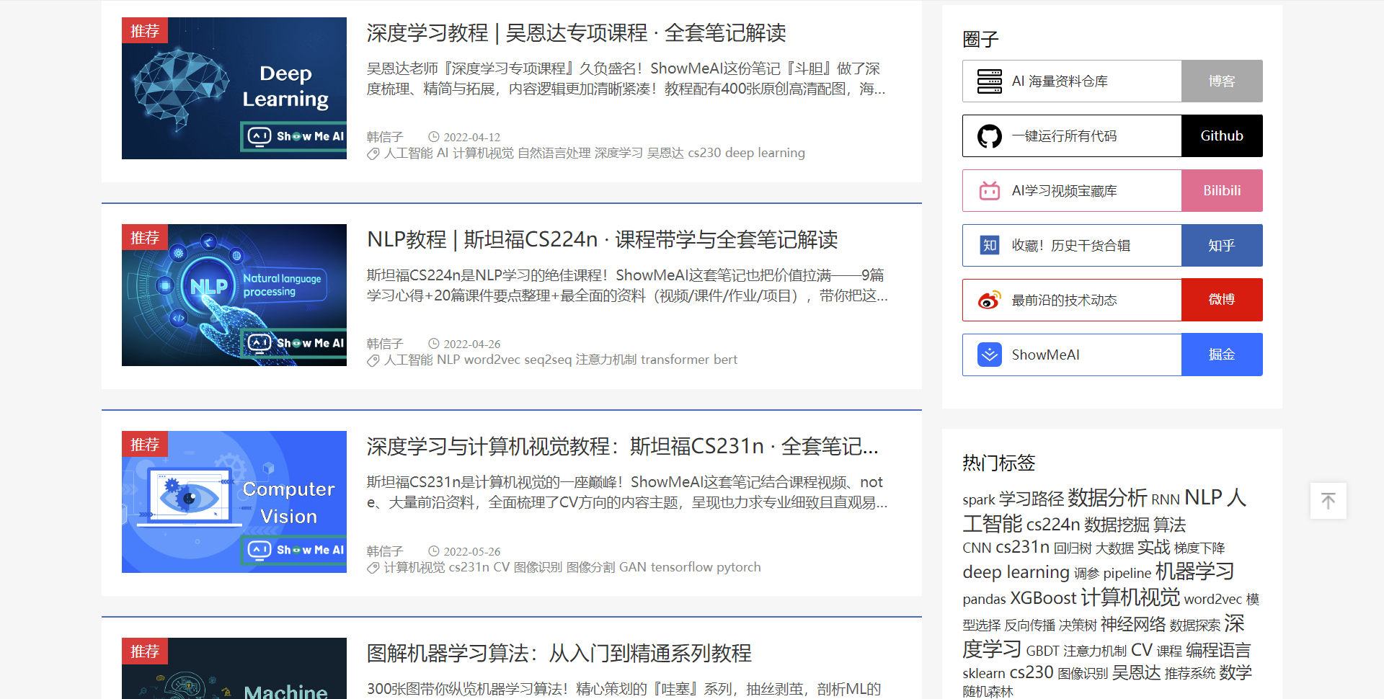Open the Computer Vision thumbnail image
Viewport: 1384px width, 699px height.
(234, 502)
